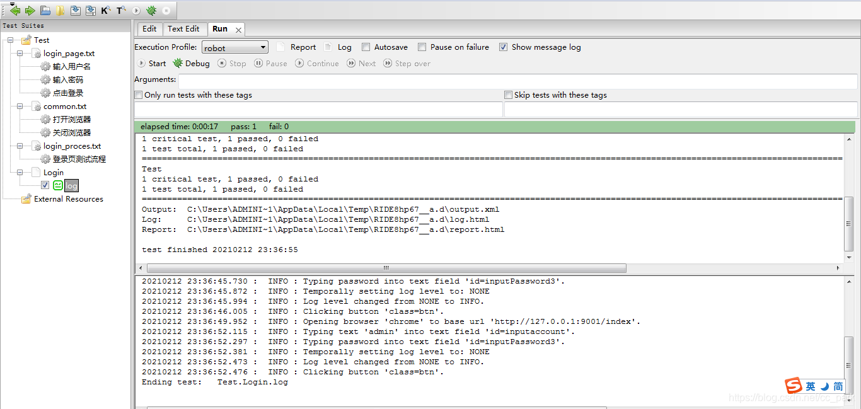Select the 登录页测试流程 keyword

pos(79,159)
